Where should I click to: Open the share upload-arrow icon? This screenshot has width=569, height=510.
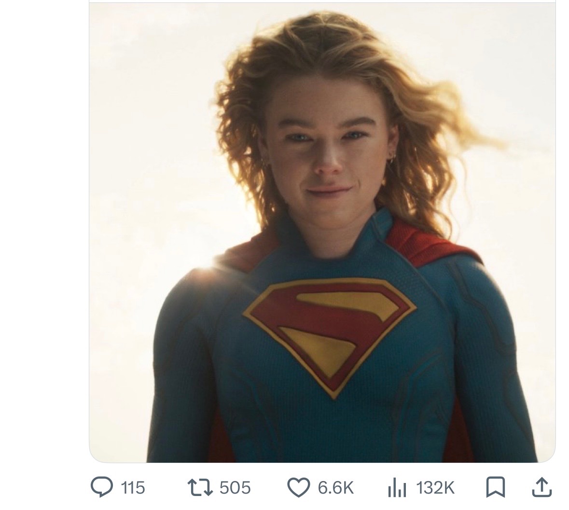(x=542, y=487)
